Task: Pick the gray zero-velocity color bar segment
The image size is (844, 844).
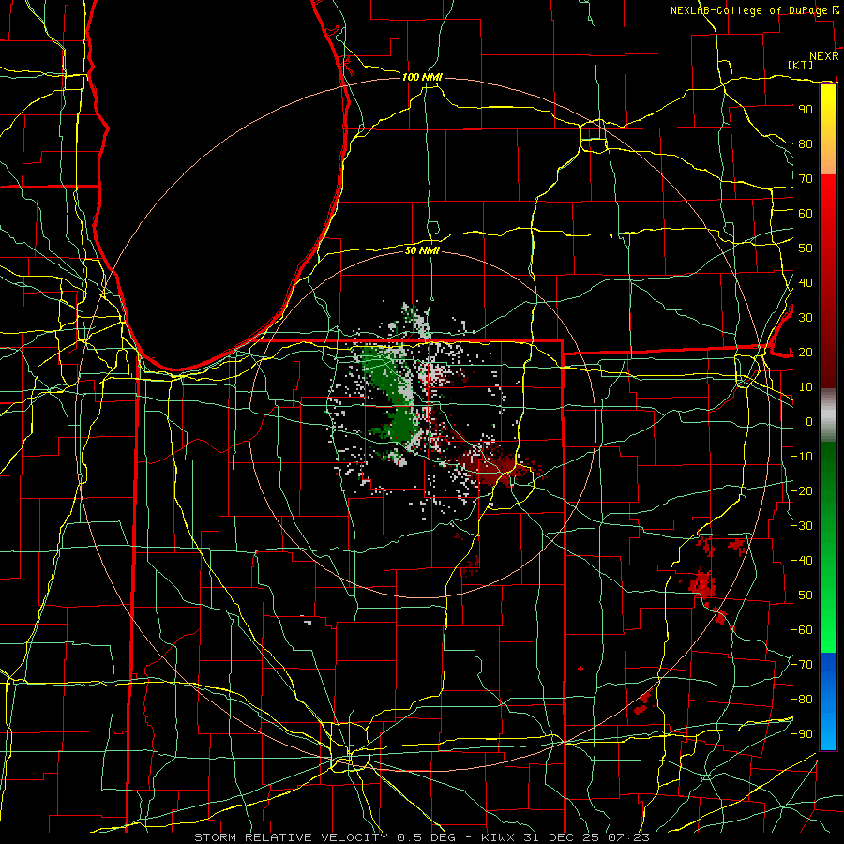Action: (x=828, y=415)
